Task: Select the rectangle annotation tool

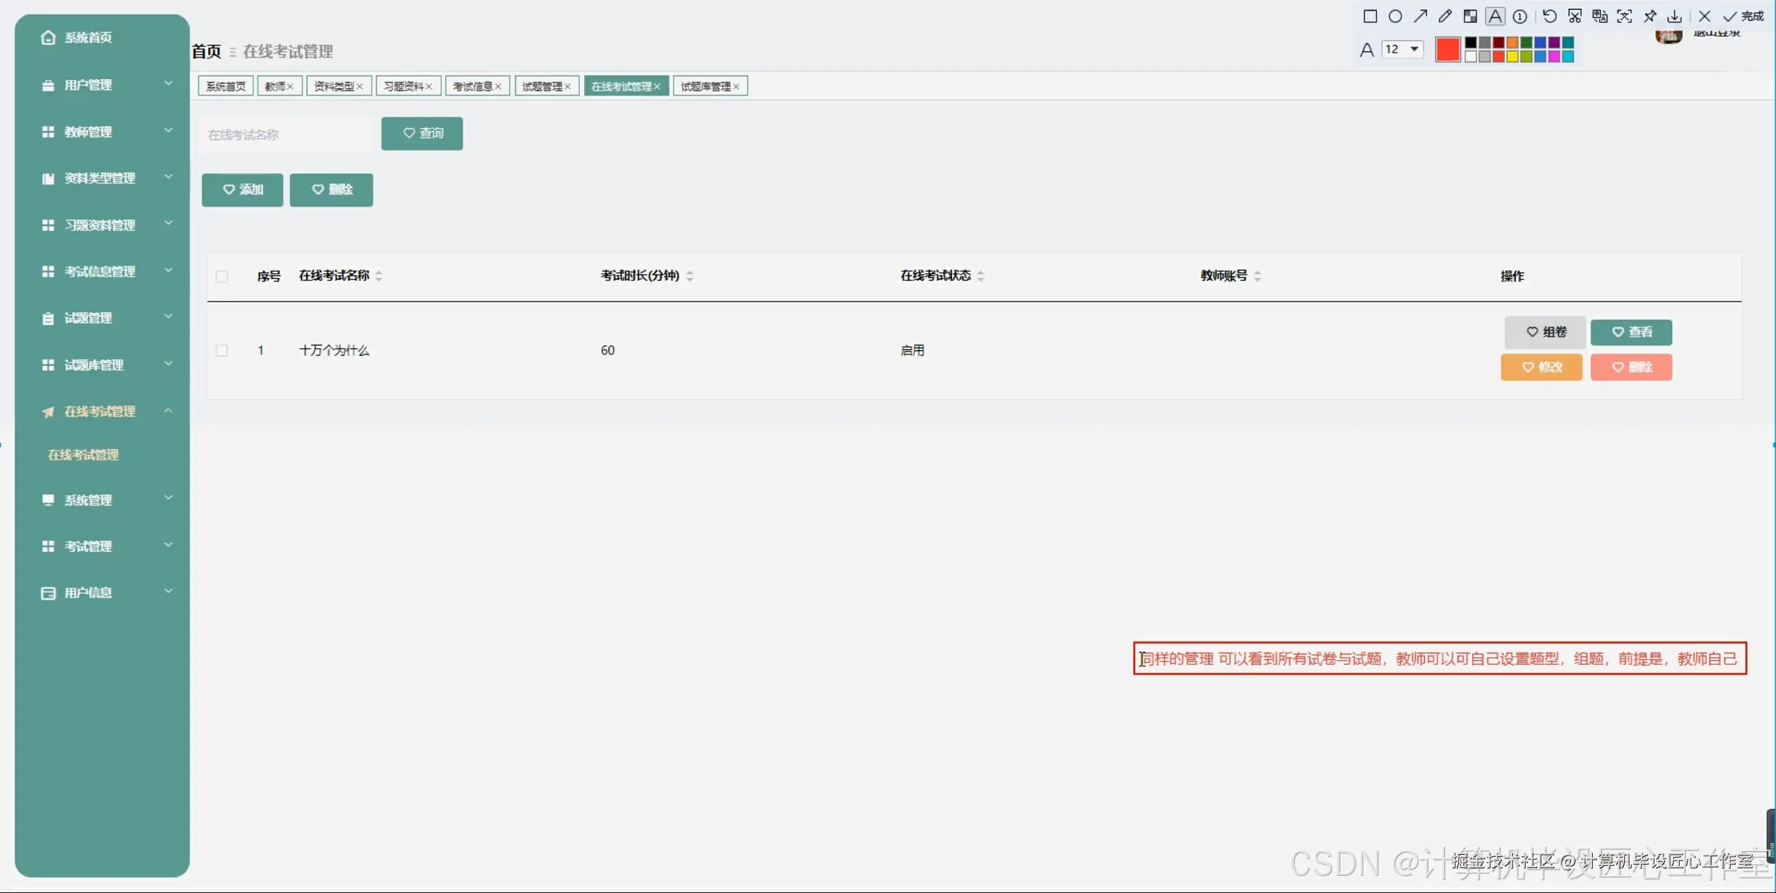Action: tap(1370, 16)
